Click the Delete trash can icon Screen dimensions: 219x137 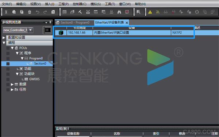tap(30, 12)
